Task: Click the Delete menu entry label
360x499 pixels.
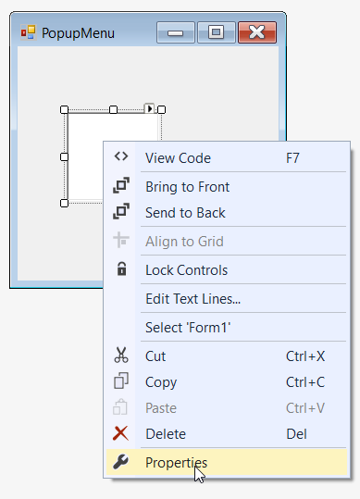Action: click(166, 434)
